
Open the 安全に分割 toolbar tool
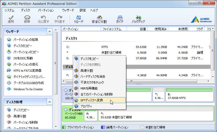coord(99,19)
